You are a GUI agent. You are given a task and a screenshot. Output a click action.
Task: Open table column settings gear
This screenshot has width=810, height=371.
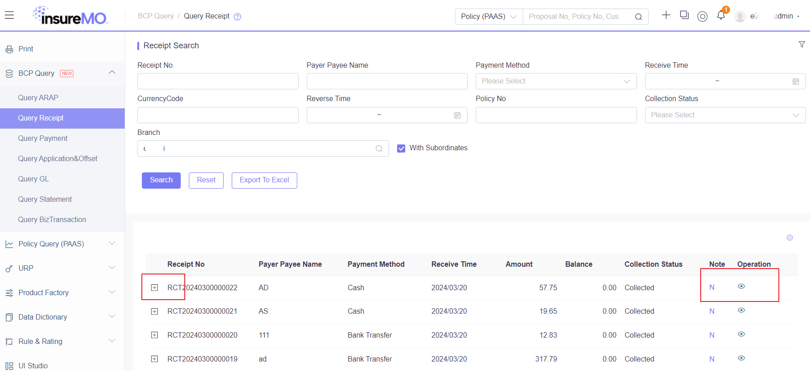click(x=790, y=238)
